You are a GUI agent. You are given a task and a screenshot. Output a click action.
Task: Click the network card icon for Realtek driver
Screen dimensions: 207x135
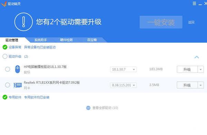coord(18,85)
